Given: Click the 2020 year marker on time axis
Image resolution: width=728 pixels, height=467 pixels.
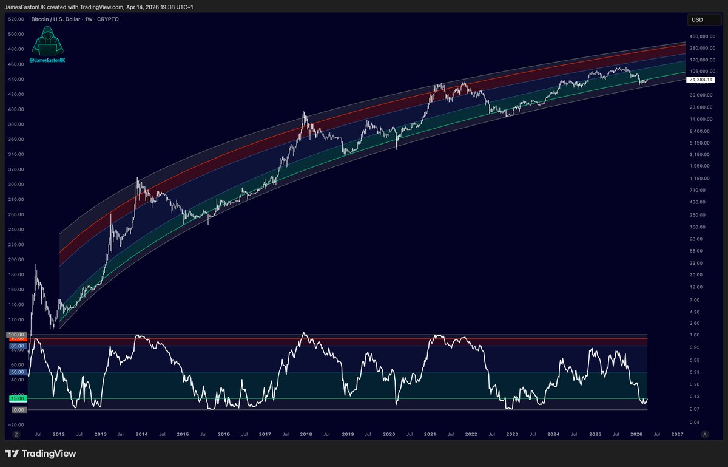Looking at the screenshot, I should click(x=388, y=435).
